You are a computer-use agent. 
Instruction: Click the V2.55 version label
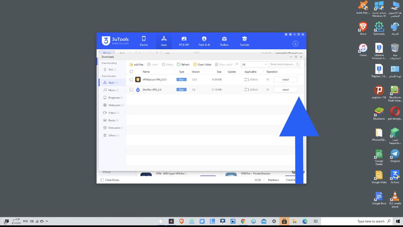(258, 180)
